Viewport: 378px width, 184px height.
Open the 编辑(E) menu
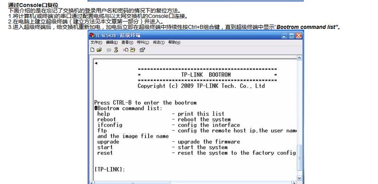pyautogui.click(x=112, y=42)
